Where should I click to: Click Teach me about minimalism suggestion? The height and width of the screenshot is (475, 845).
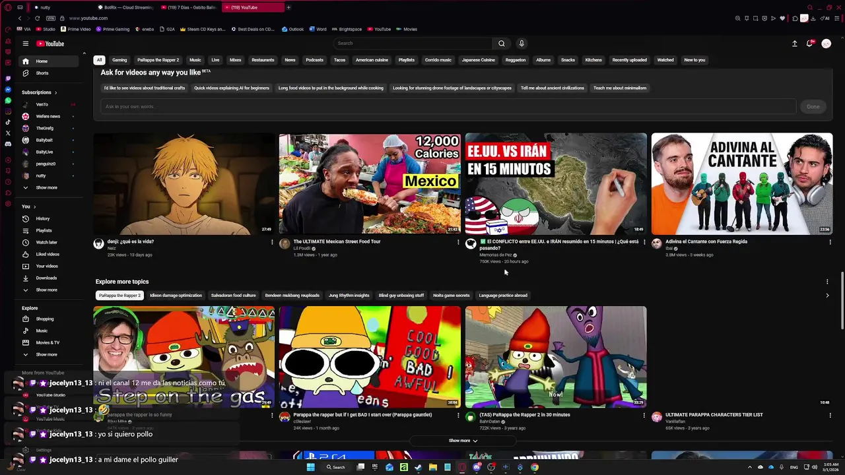[x=620, y=88]
